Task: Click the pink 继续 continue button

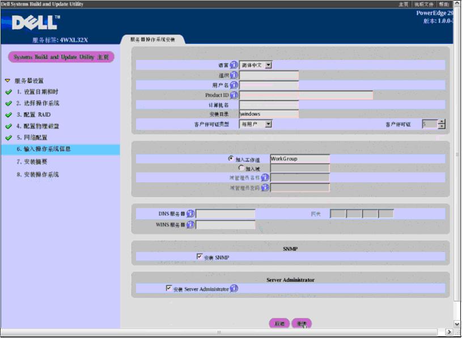Action: [x=302, y=324]
